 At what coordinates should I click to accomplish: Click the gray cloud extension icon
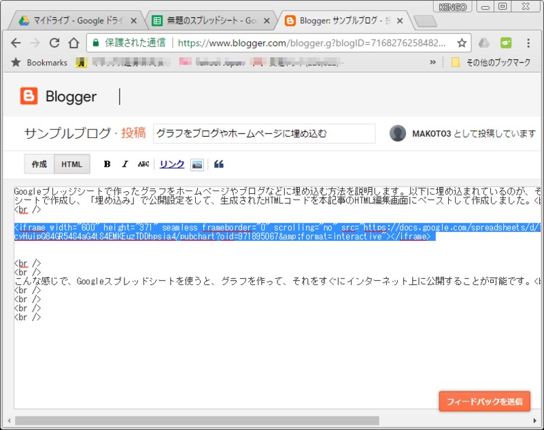(486, 42)
